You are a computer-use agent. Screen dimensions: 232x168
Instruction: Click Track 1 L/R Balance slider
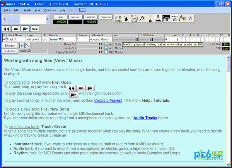coord(152,39)
